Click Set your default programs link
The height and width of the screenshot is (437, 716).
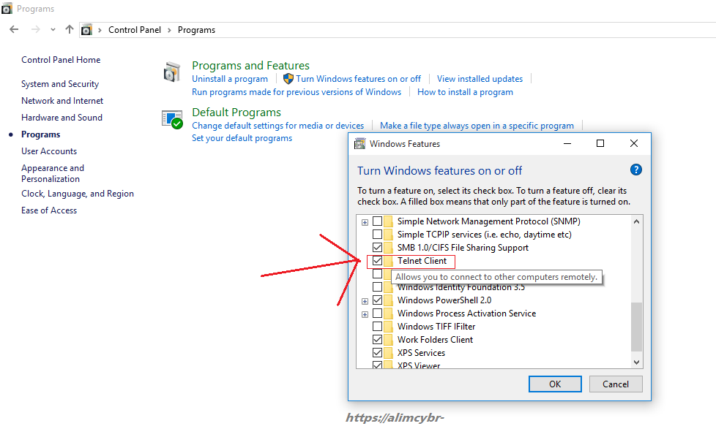[x=242, y=138]
